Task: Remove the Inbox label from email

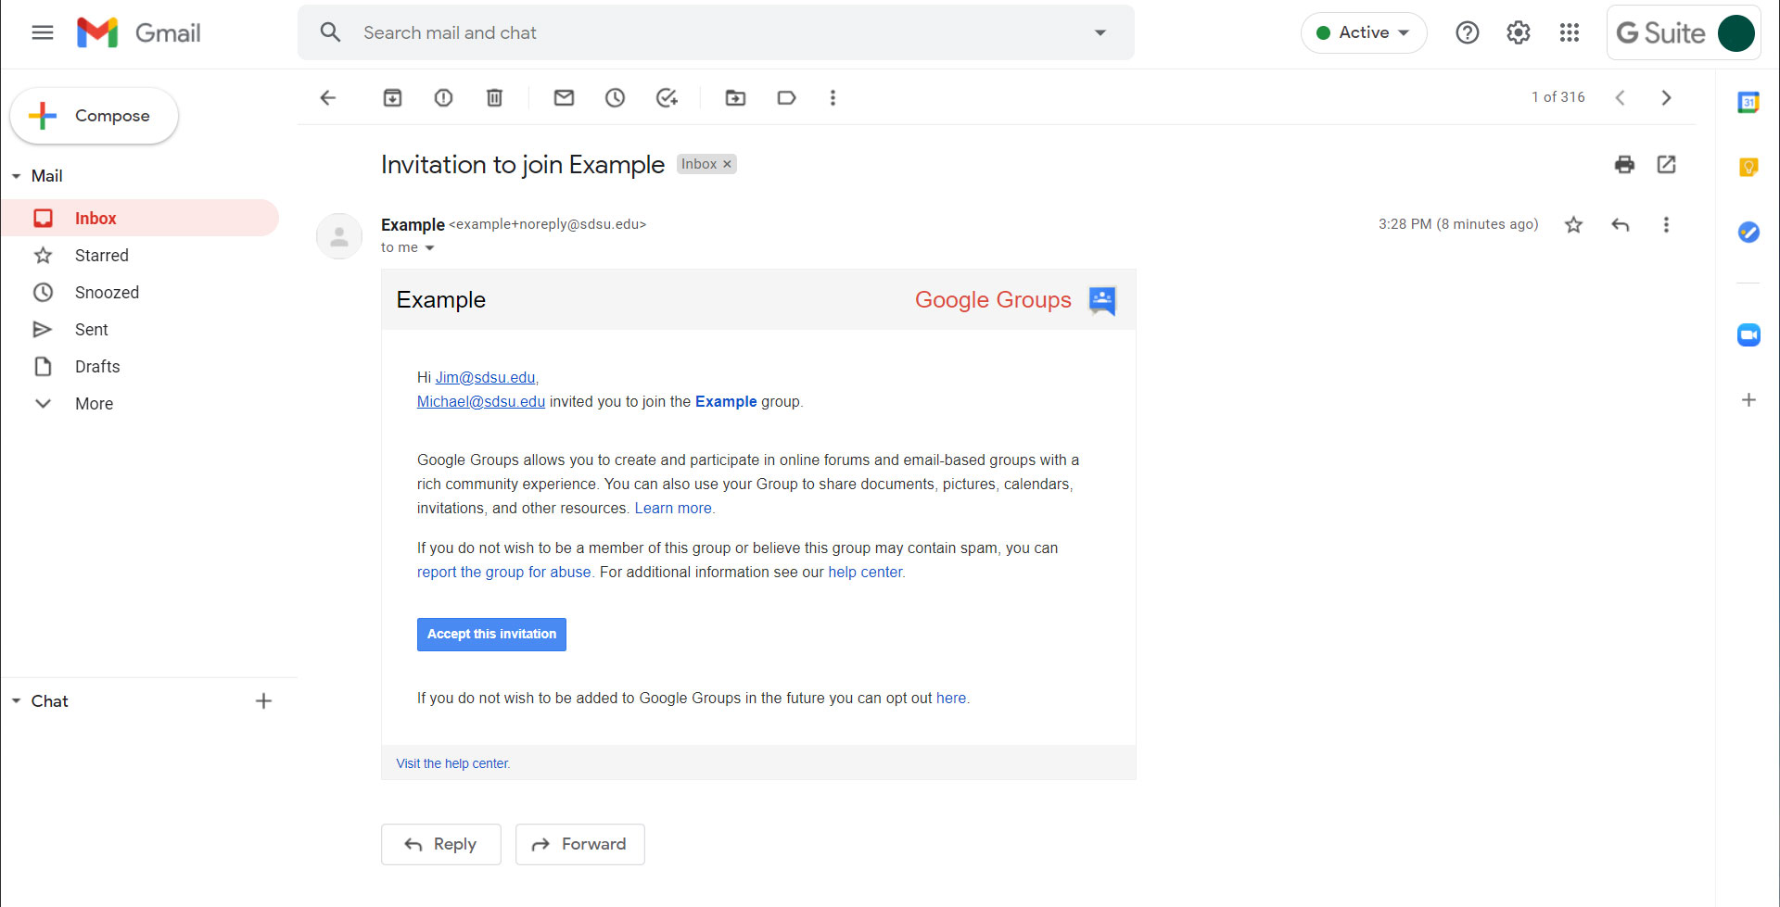Action: tap(727, 164)
